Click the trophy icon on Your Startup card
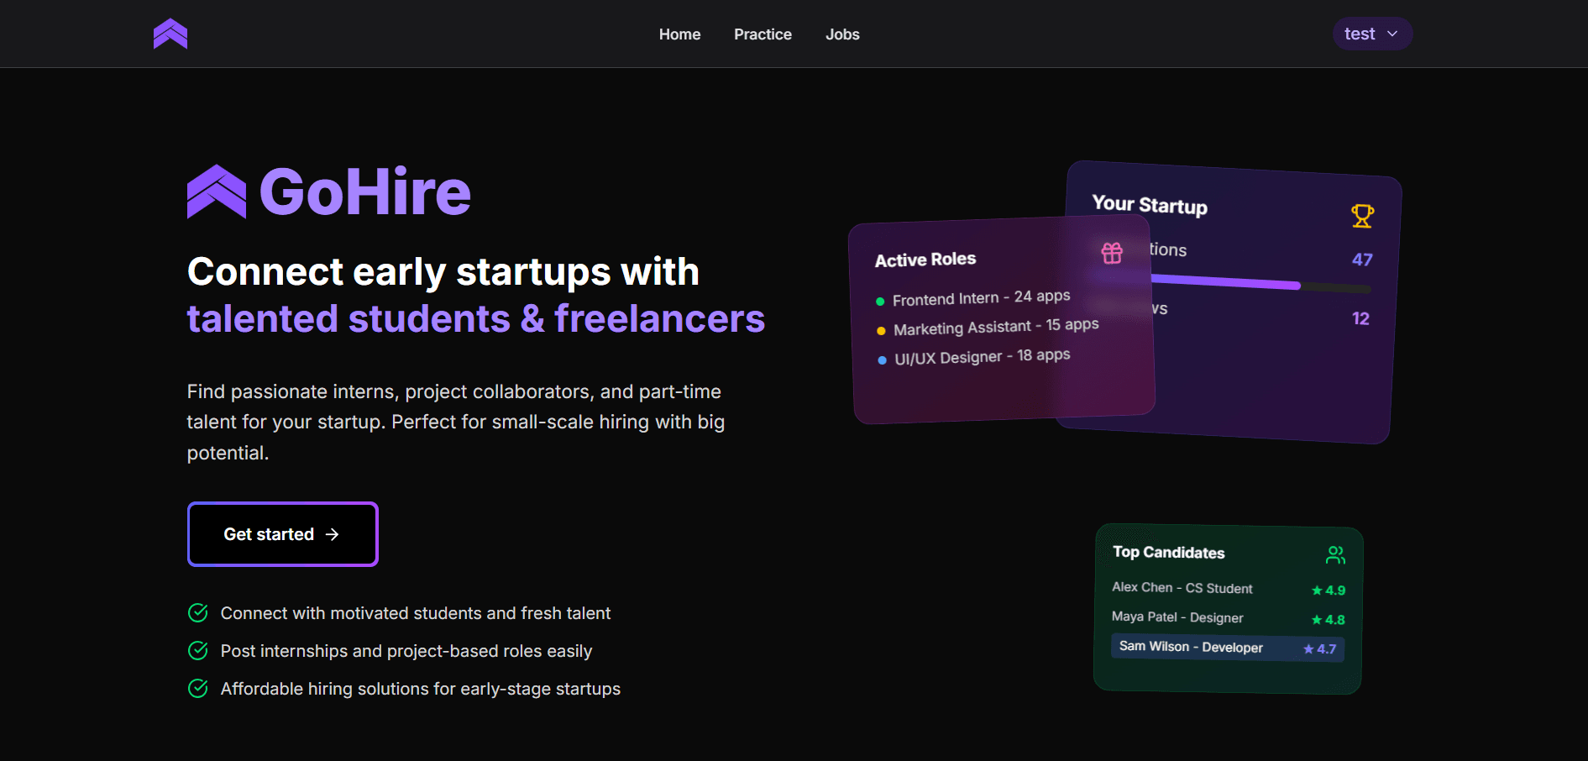 pyautogui.click(x=1361, y=216)
